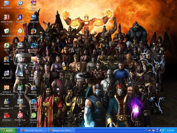The width and height of the screenshot is (177, 133).
Task: Open the QuickTime Player shortcut
Action: click(x=34, y=48)
